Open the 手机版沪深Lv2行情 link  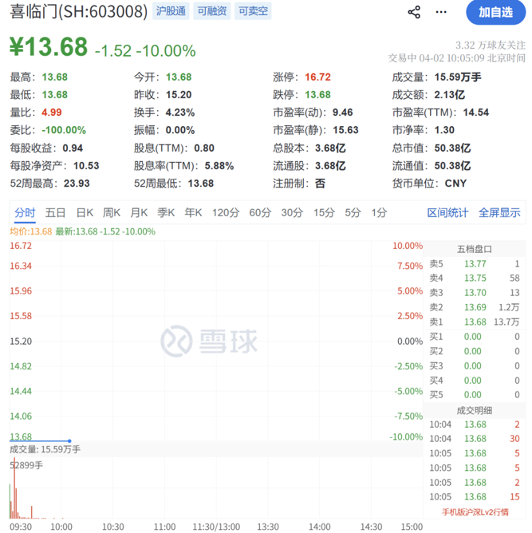474,511
